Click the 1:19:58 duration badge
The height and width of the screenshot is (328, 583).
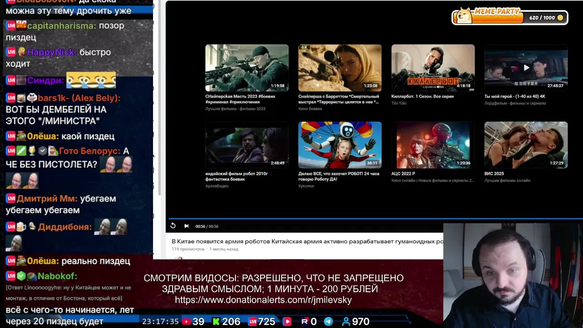[277, 86]
